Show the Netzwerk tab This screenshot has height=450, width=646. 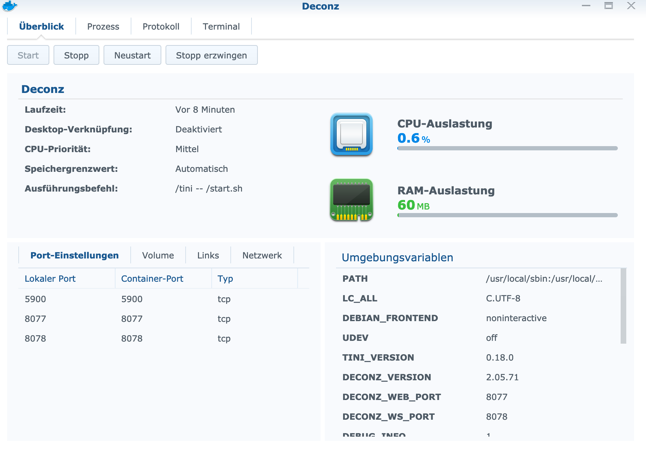coord(262,255)
